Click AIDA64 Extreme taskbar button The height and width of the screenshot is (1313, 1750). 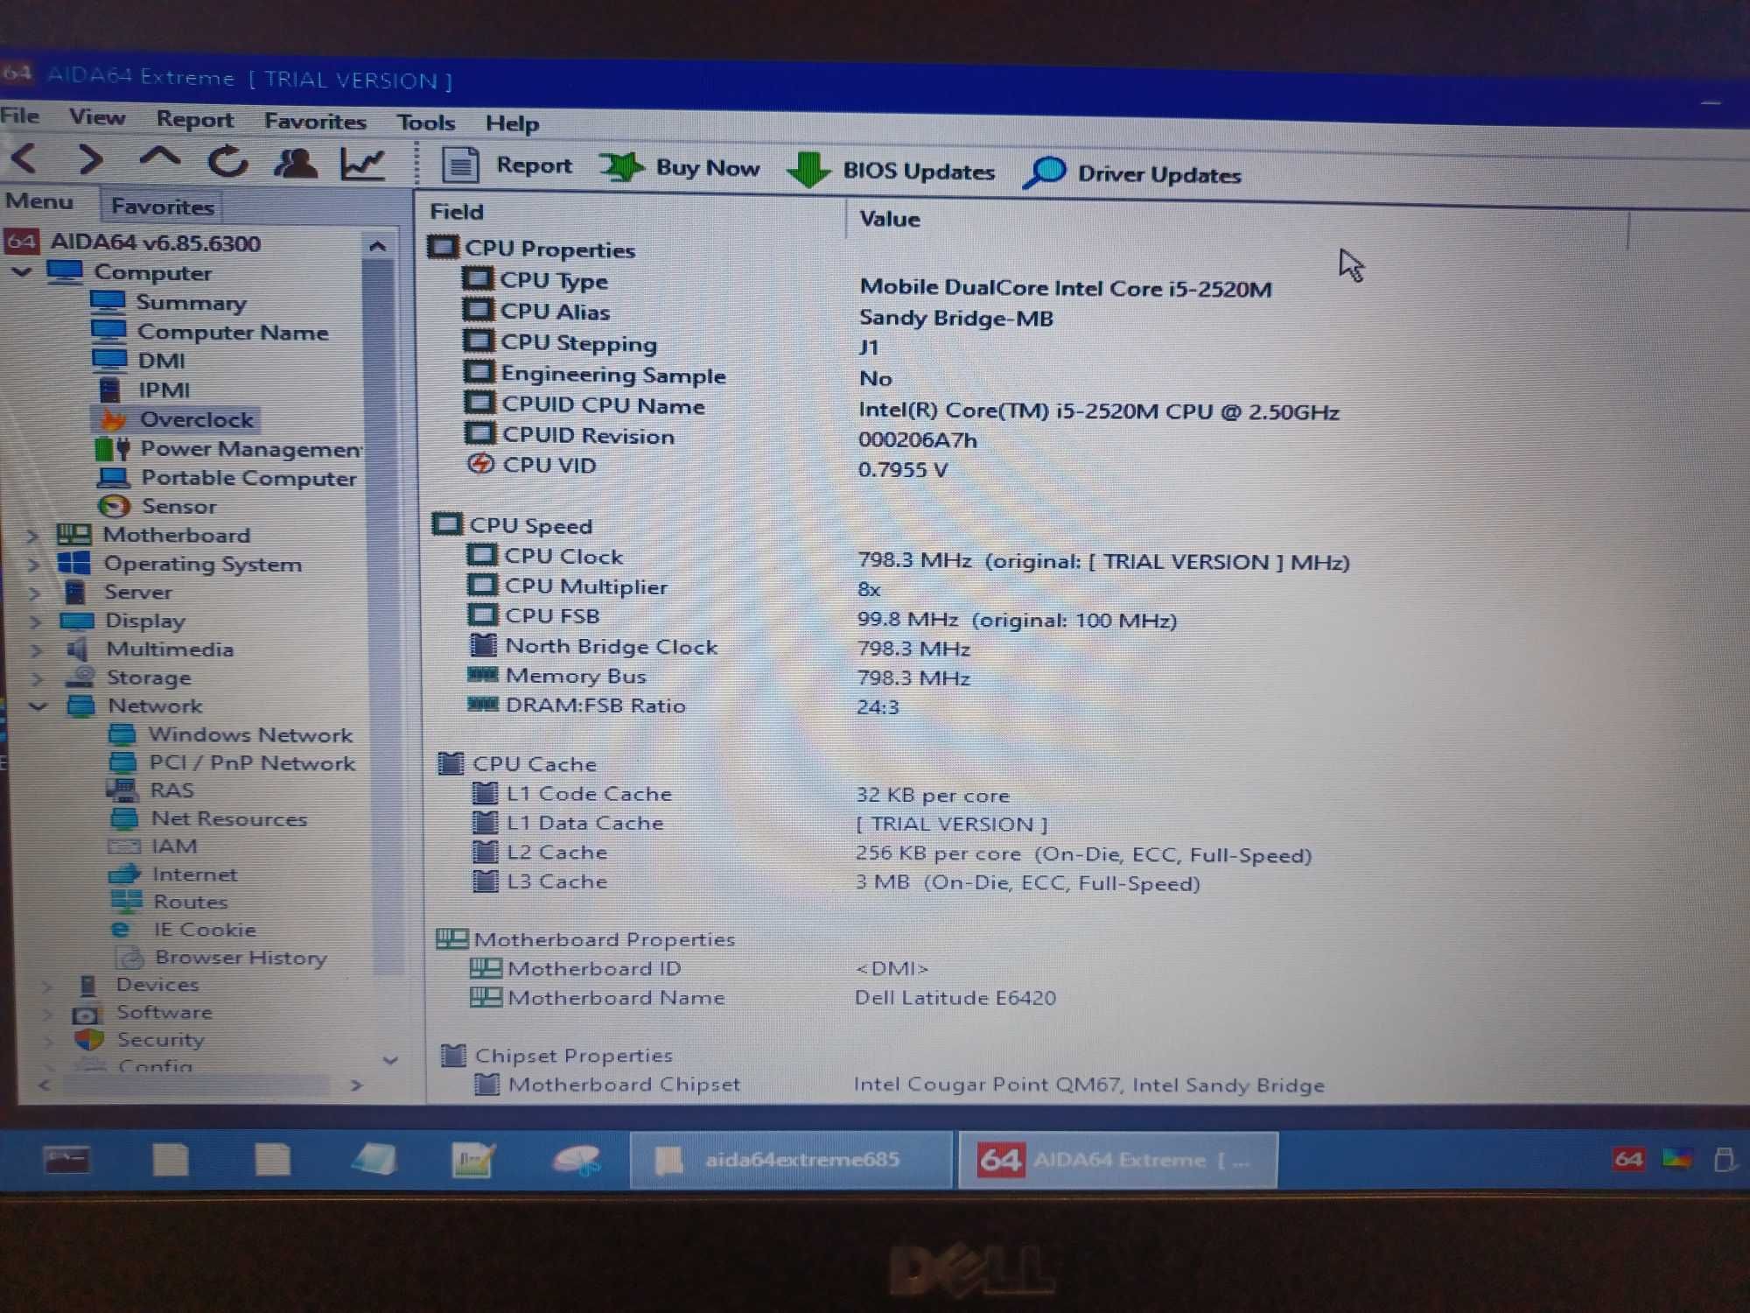coord(1118,1161)
